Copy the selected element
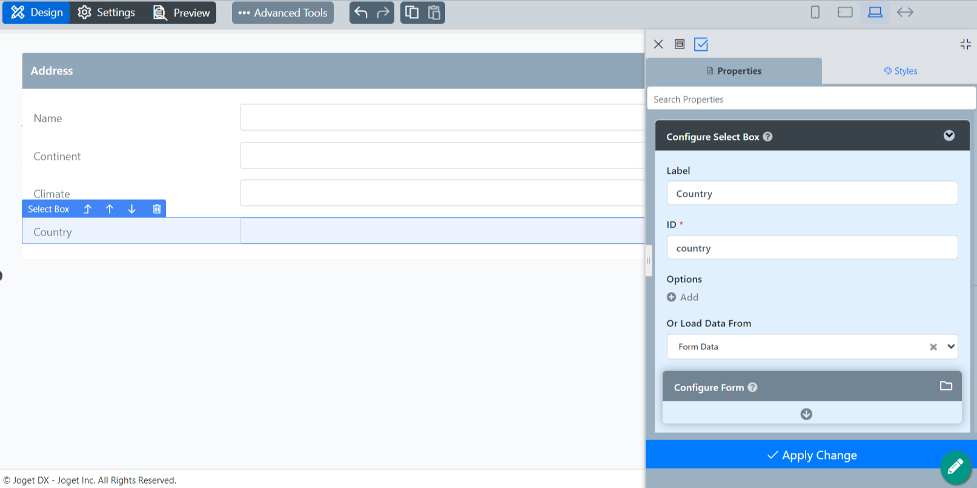 click(412, 13)
